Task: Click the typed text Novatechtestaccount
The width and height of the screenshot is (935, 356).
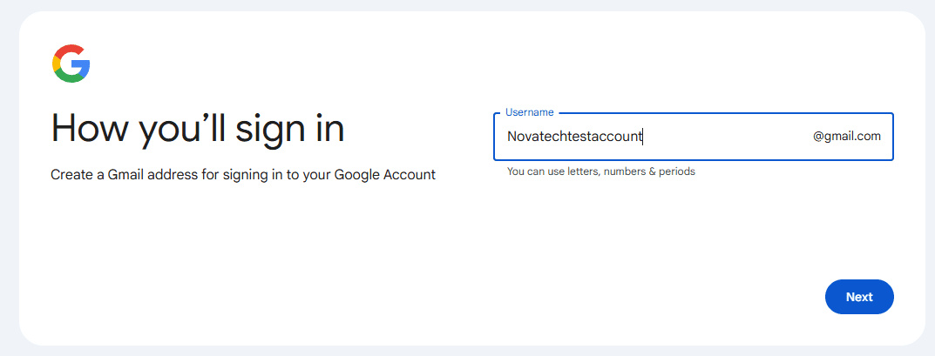Action: (574, 137)
